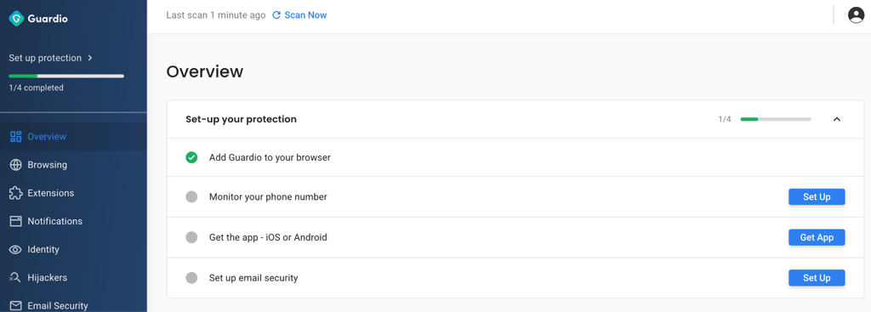Click the Browsing globe icon
This screenshot has height=312, width=871.
(x=16, y=165)
